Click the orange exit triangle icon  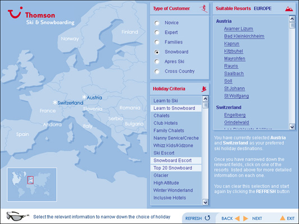pos(283,218)
